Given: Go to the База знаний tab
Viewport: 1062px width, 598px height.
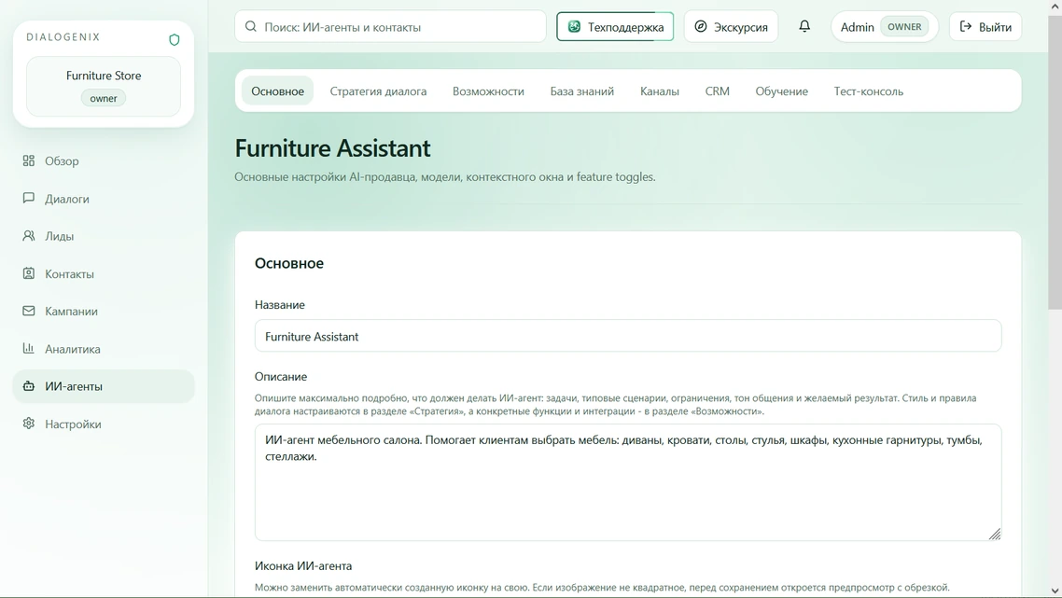Looking at the screenshot, I should (581, 91).
